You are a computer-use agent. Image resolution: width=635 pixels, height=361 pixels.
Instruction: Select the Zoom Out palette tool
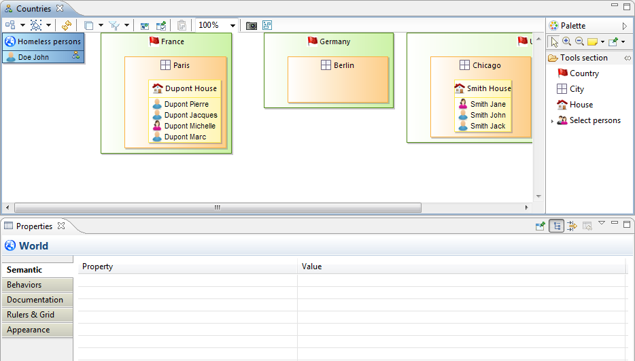[x=579, y=41]
